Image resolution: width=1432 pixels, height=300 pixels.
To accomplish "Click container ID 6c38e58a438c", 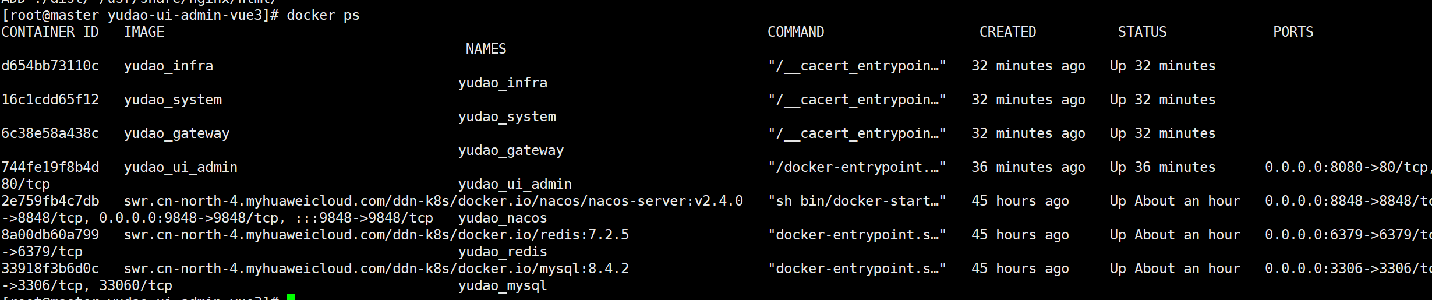I will 50,133.
